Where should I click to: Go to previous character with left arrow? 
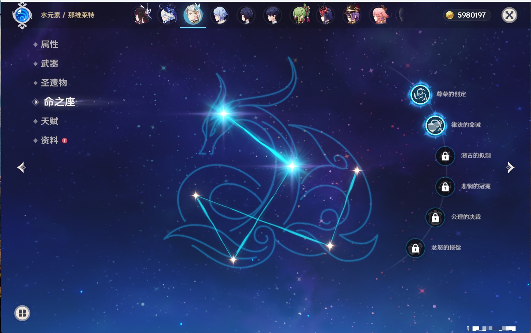click(21, 167)
